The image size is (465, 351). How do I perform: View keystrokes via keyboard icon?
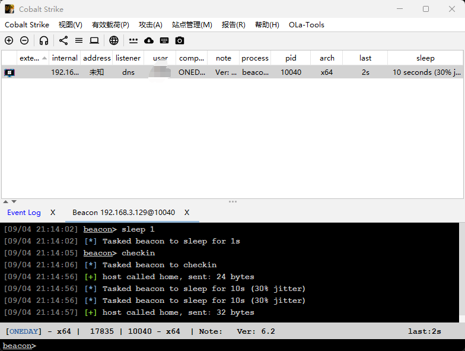[x=164, y=40]
